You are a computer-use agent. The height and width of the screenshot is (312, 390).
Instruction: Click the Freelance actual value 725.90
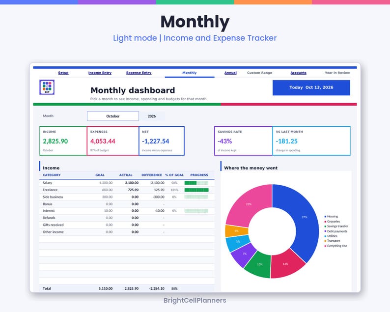[x=133, y=190]
